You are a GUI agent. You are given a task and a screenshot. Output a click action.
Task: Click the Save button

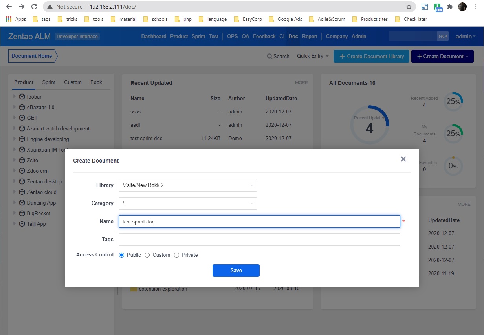pos(236,271)
